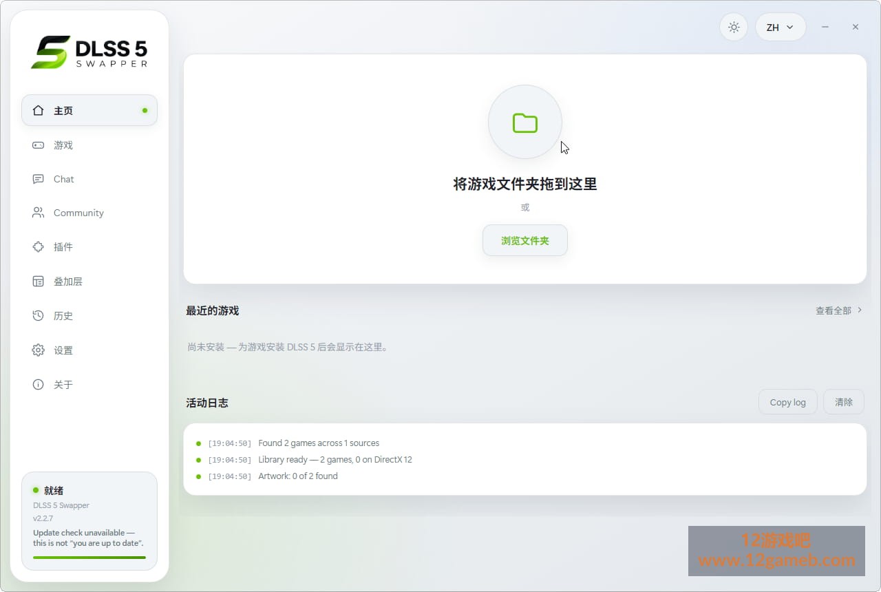881x592 pixels.
Task: Switch to the Community page
Action: pos(89,213)
